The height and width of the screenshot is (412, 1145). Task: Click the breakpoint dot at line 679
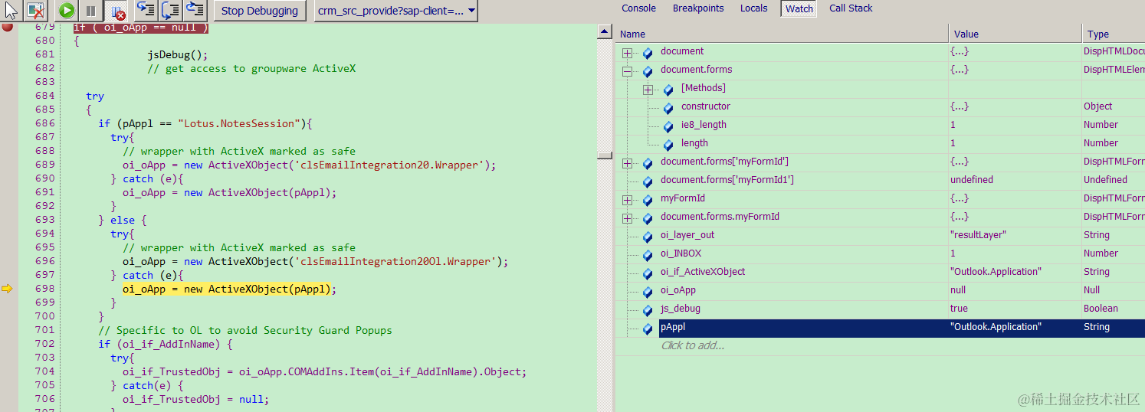(8, 27)
